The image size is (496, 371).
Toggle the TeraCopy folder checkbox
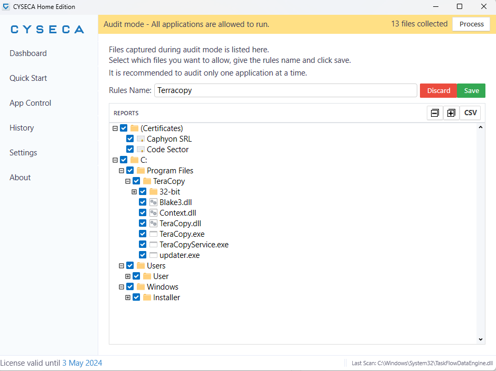[136, 181]
